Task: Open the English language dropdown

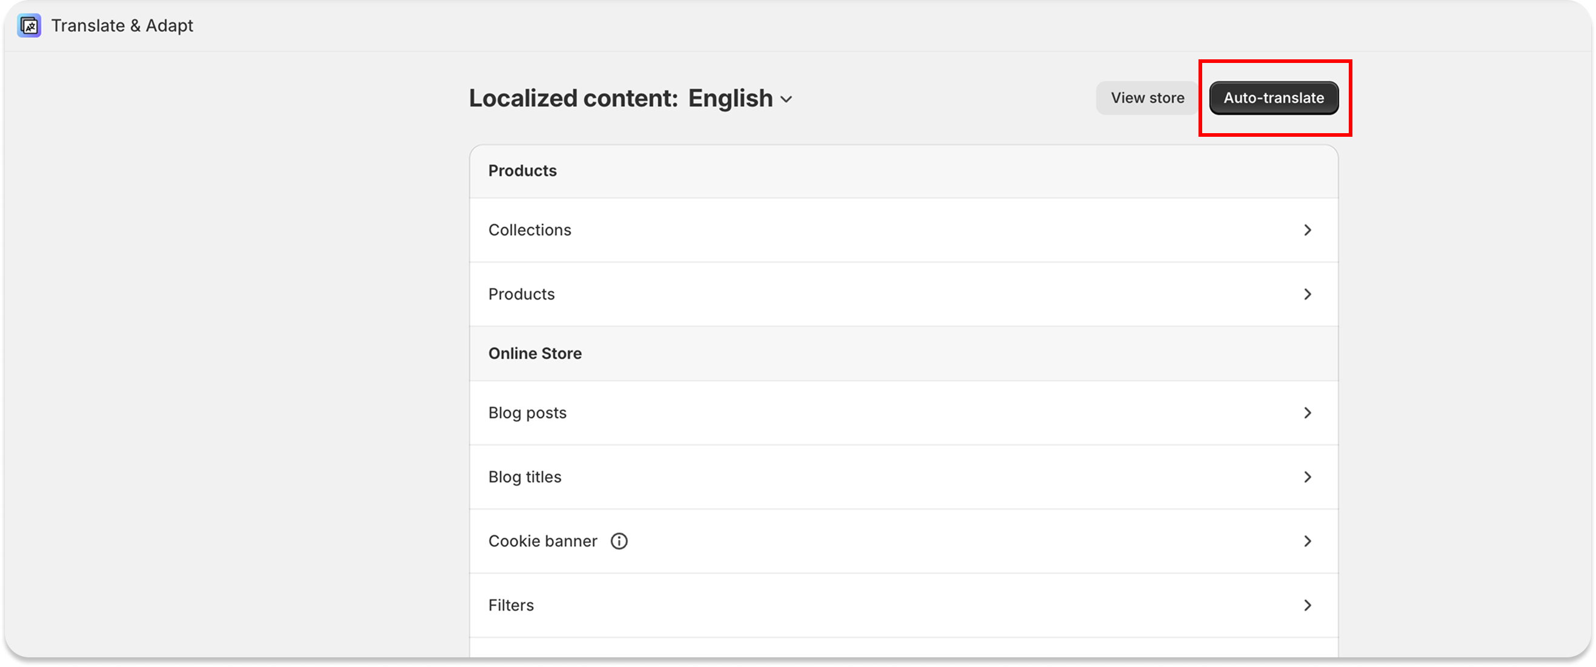Action: [731, 99]
